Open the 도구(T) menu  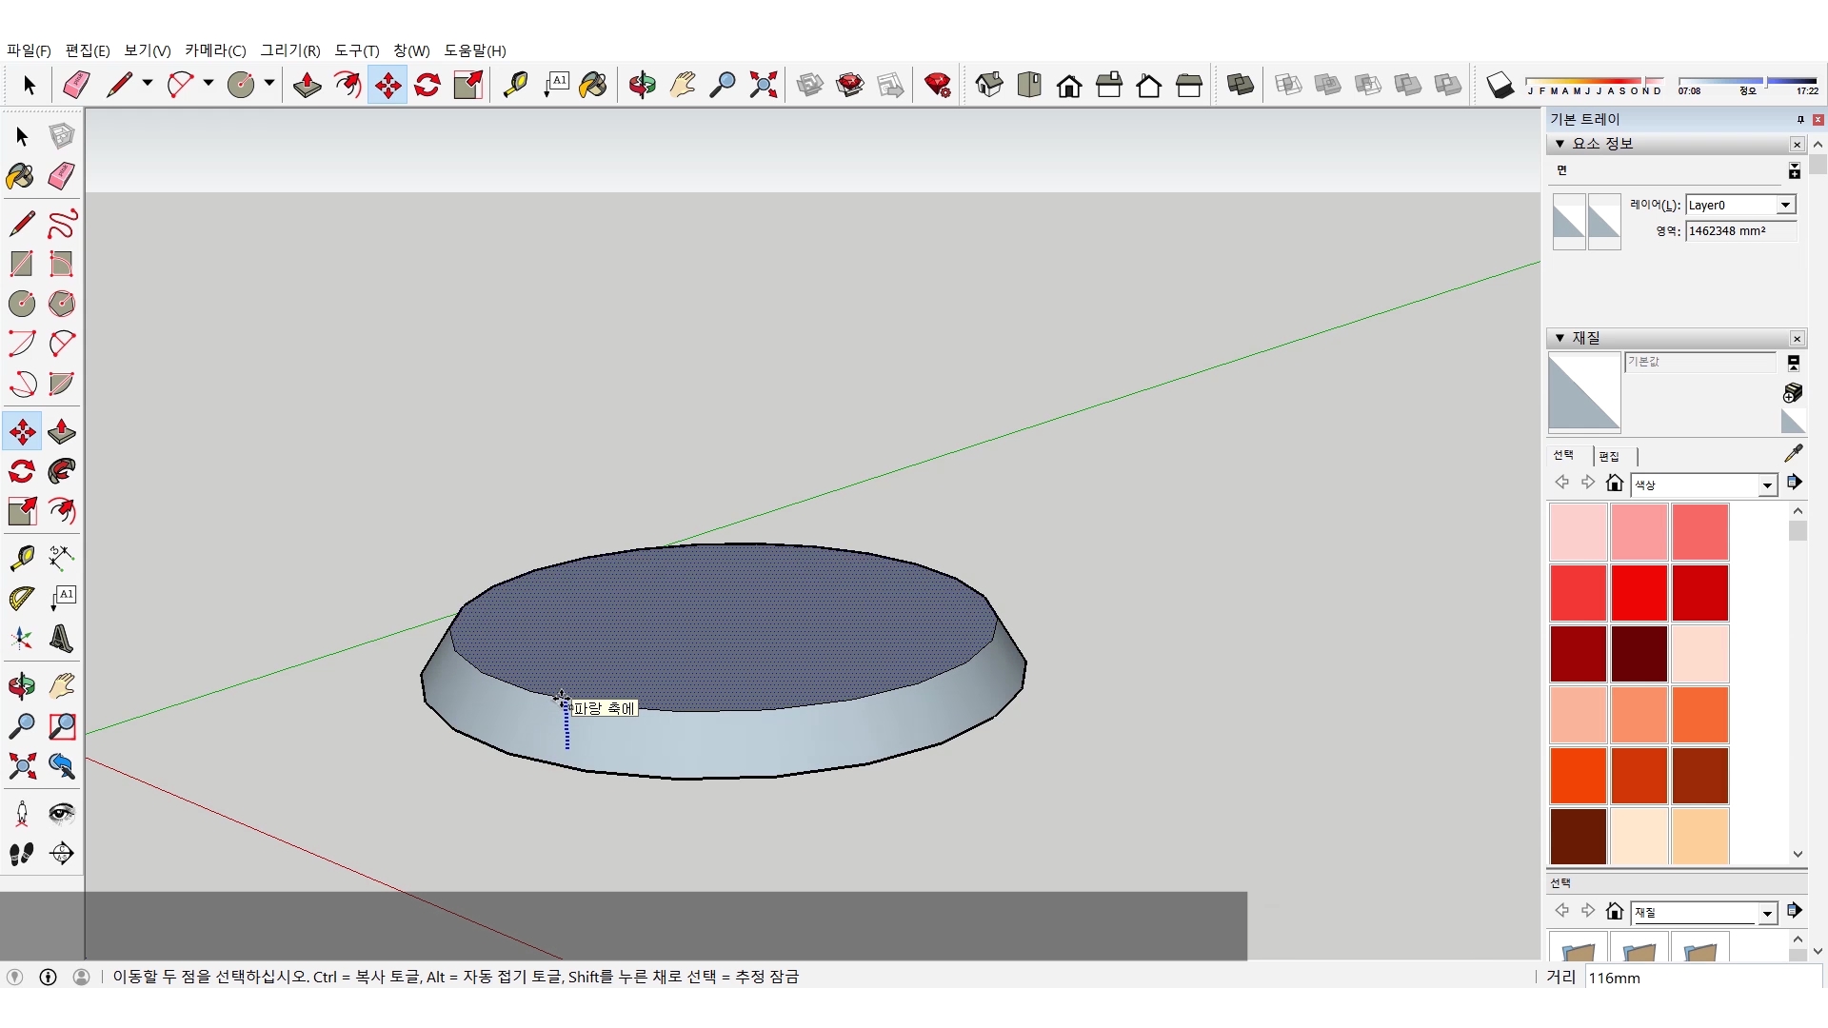pos(356,50)
